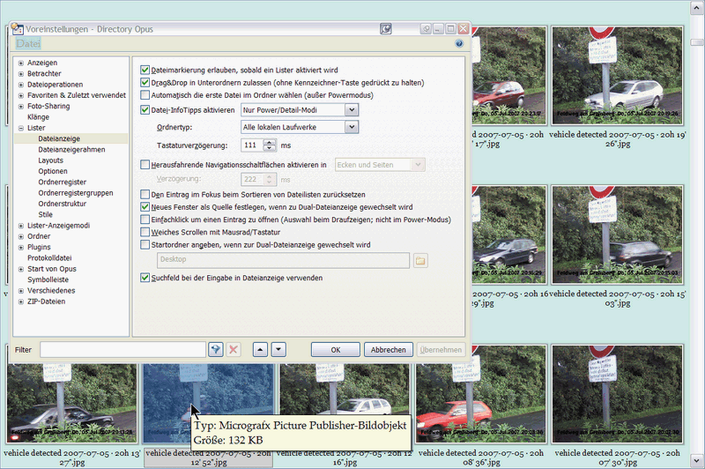Click the title bar icon left of minimize
Screen dimensions: 705x469
426,29
